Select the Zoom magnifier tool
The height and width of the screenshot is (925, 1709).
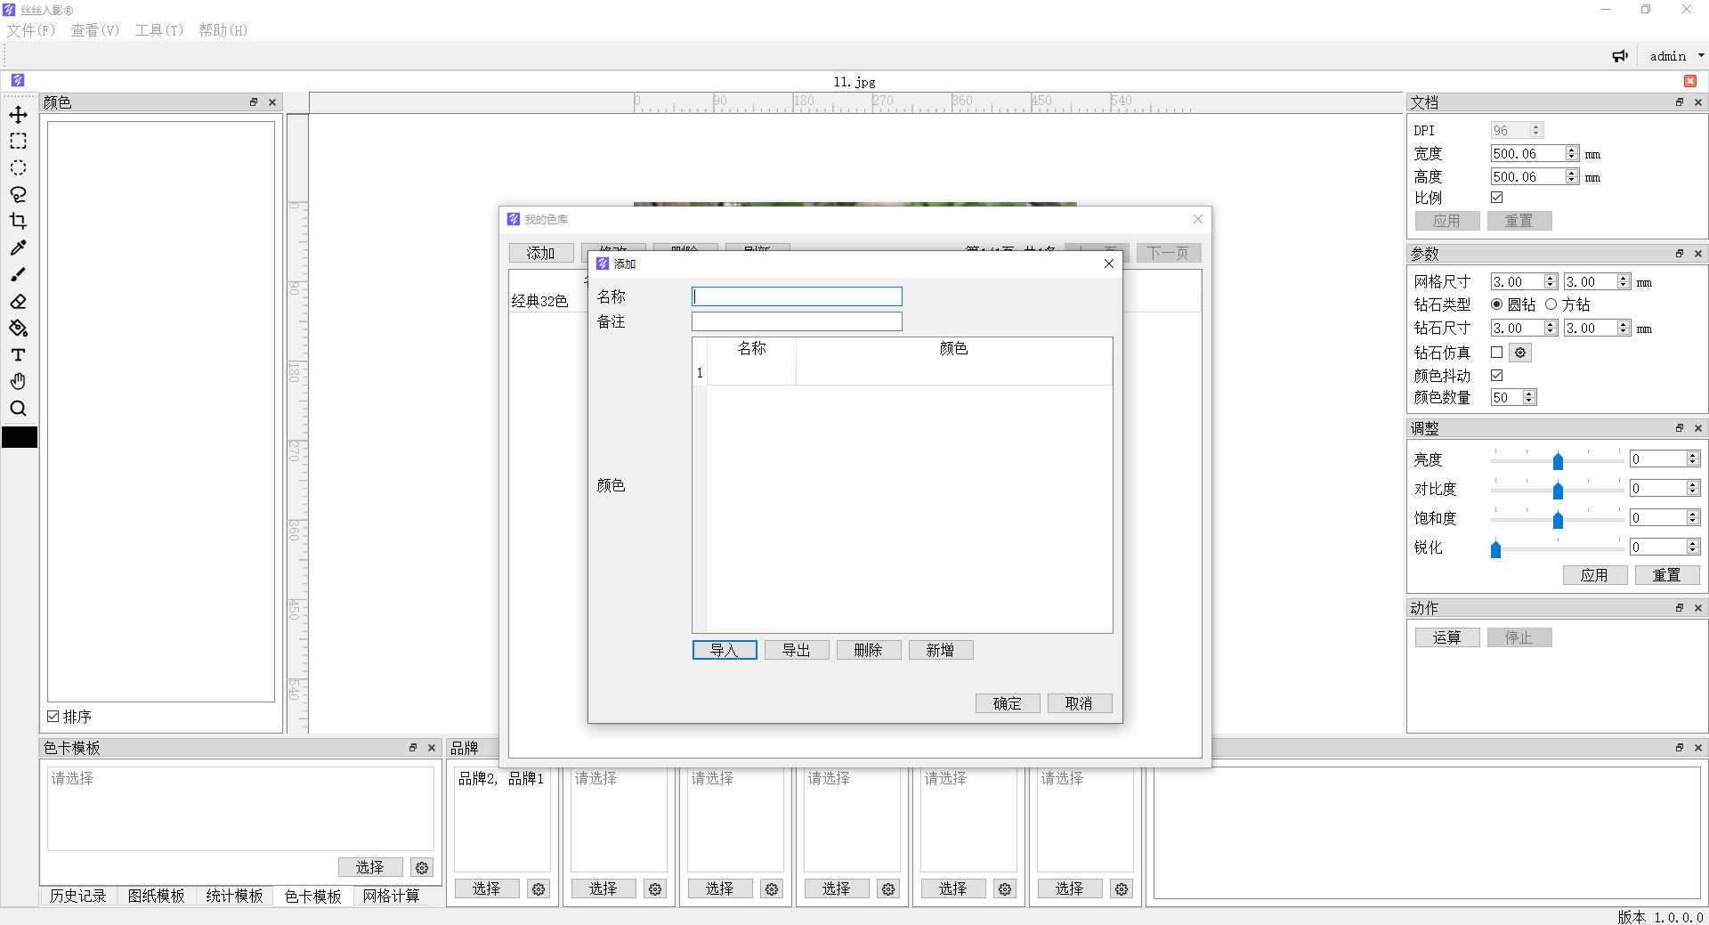point(18,409)
